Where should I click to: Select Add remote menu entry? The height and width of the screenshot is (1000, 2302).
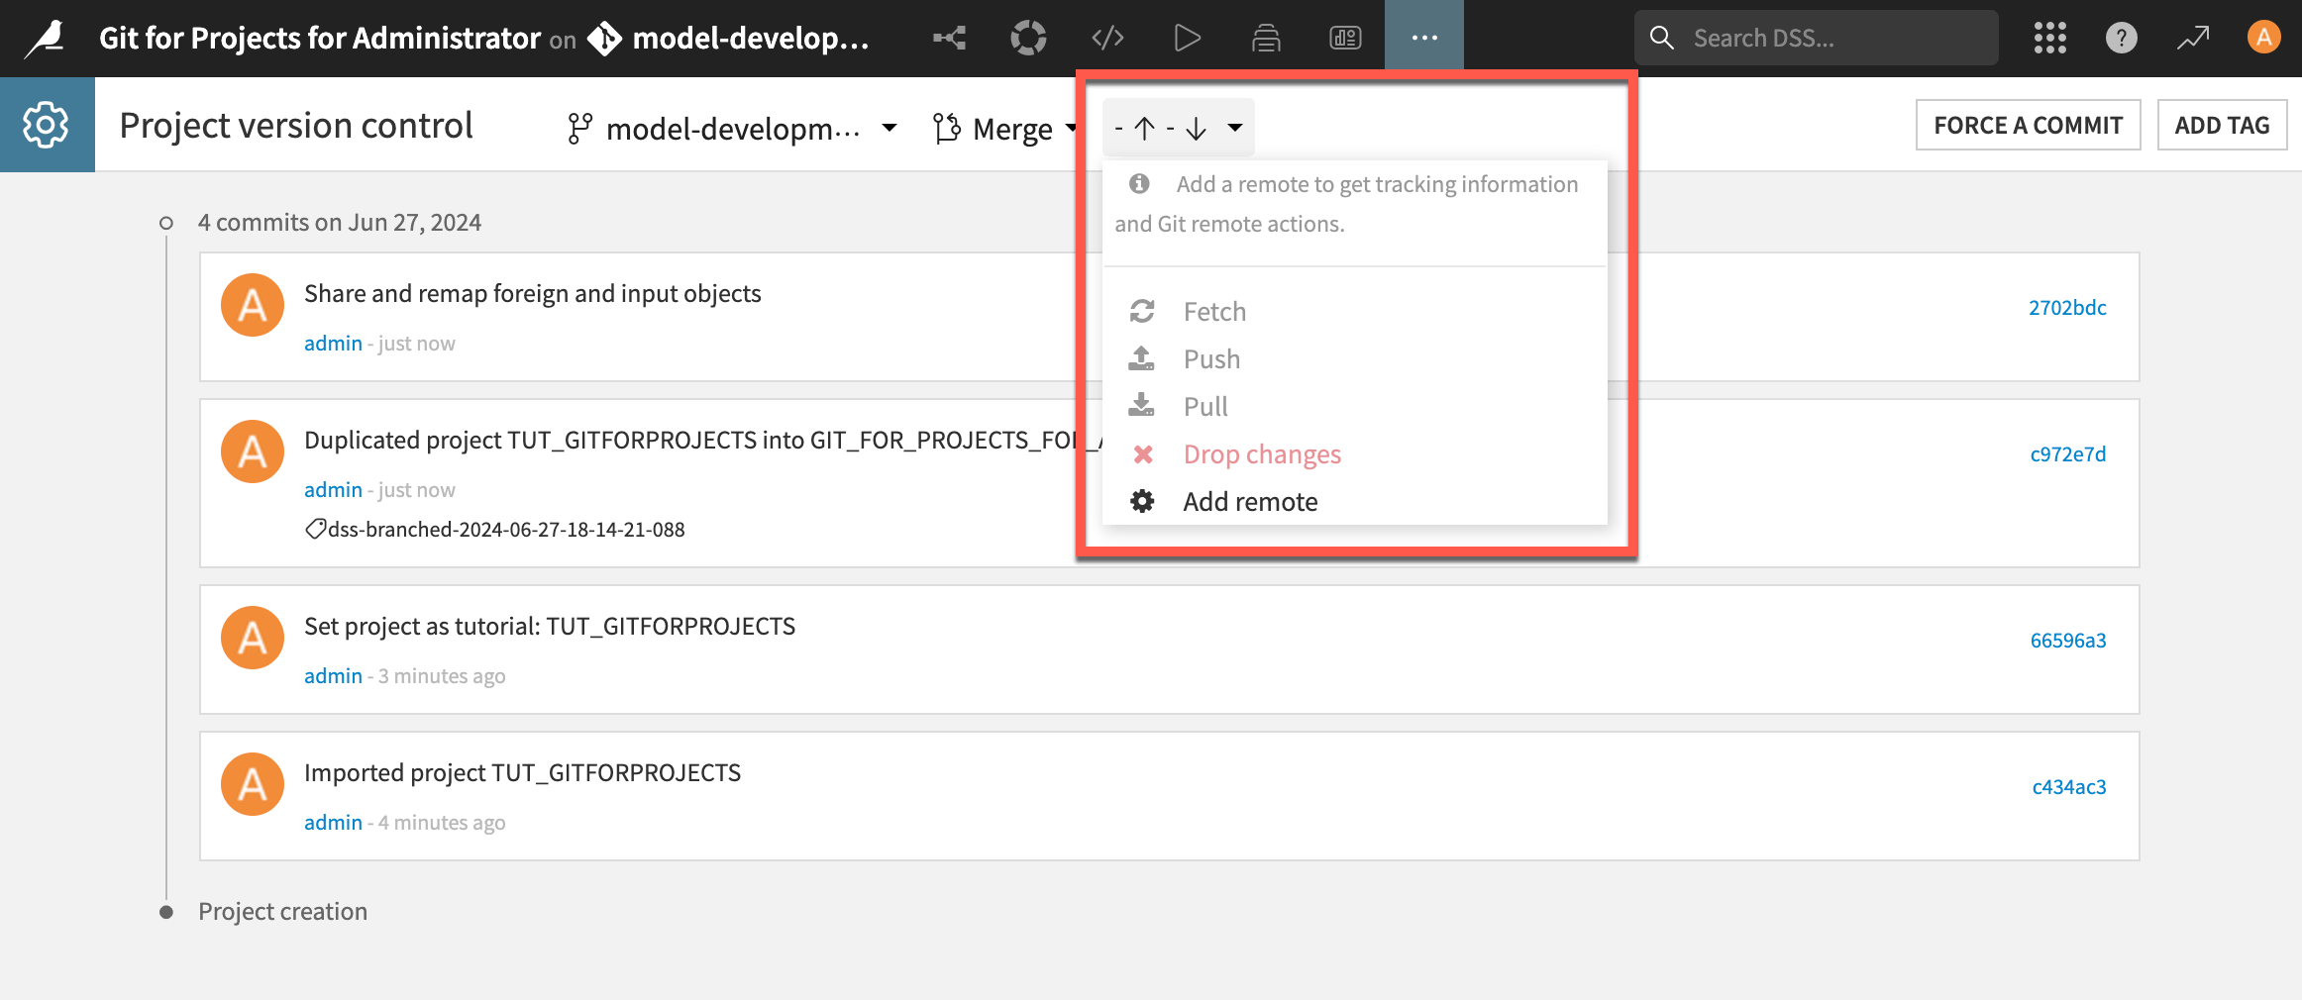(x=1249, y=501)
